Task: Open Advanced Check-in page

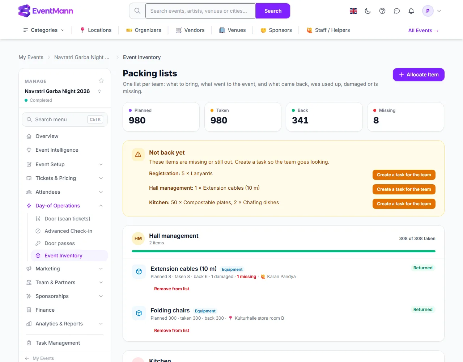Action: pyautogui.click(x=69, y=231)
